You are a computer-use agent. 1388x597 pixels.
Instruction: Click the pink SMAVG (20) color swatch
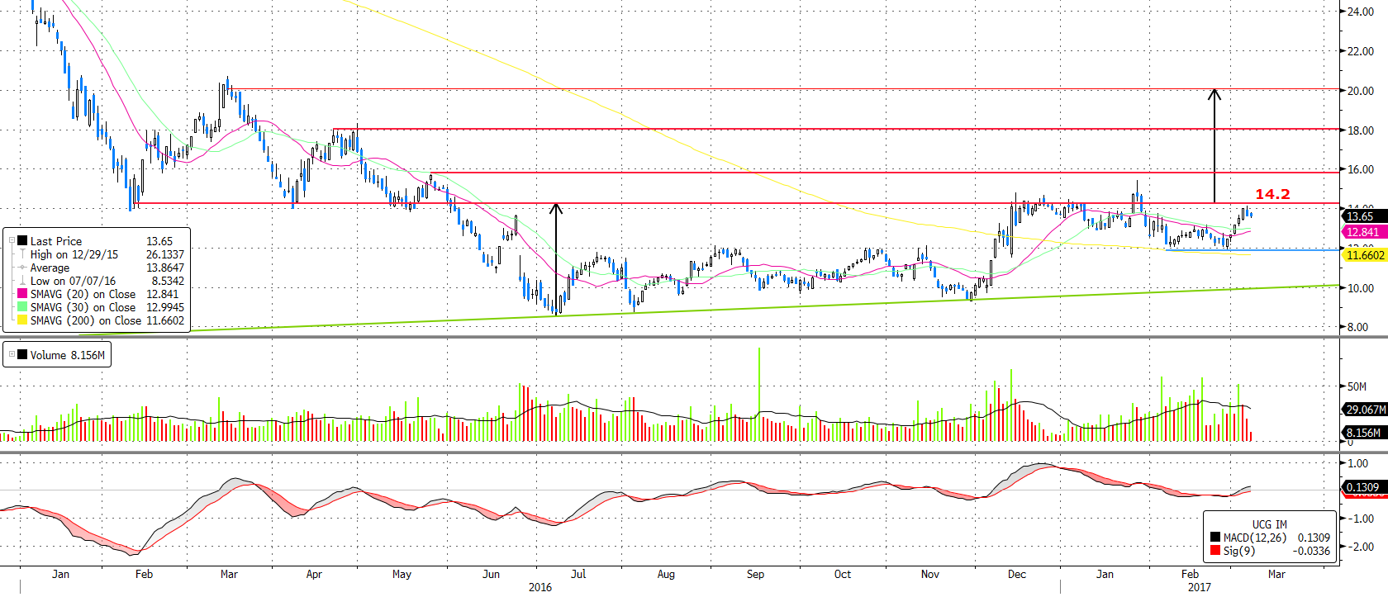(22, 294)
